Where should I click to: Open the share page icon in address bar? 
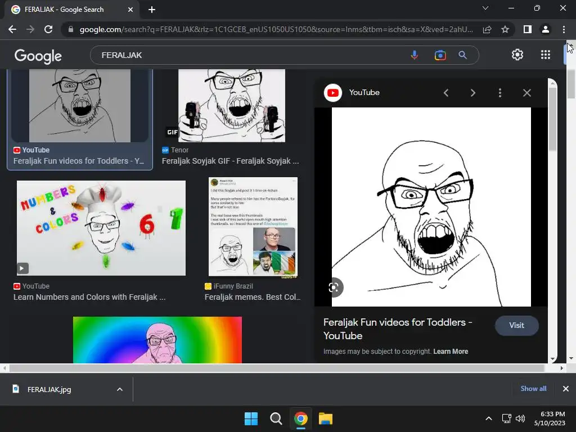pyautogui.click(x=487, y=29)
